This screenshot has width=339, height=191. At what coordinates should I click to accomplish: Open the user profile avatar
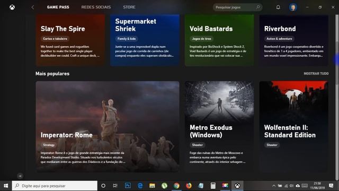pyautogui.click(x=293, y=7)
